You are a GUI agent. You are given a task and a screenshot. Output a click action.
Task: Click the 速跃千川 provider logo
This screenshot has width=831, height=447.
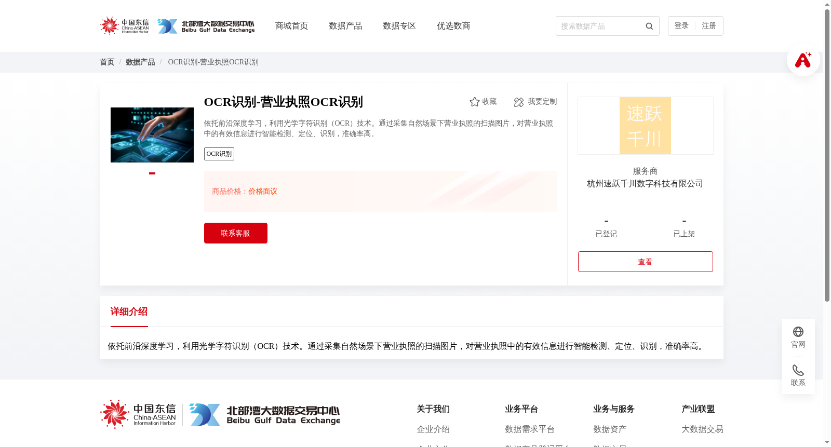tap(645, 126)
